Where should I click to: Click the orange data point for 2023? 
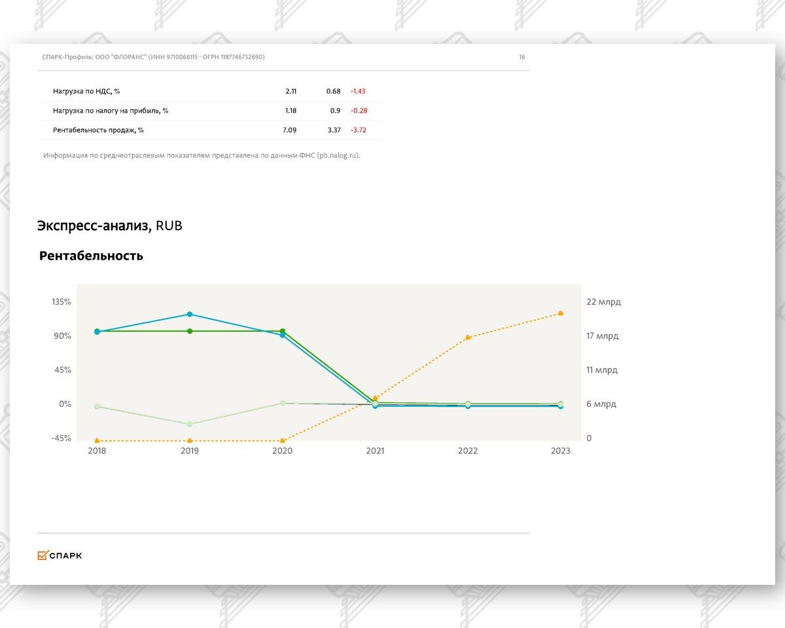561,313
